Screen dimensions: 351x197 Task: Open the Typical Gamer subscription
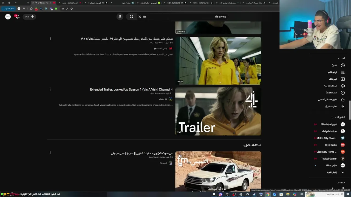click(x=329, y=159)
